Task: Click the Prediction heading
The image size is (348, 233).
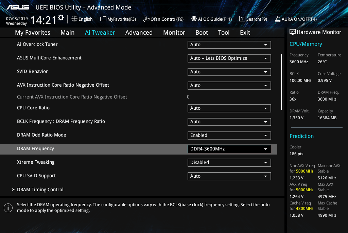Action: pos(301,136)
